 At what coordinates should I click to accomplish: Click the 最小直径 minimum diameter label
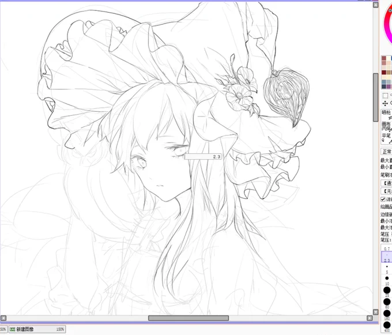click(x=386, y=167)
